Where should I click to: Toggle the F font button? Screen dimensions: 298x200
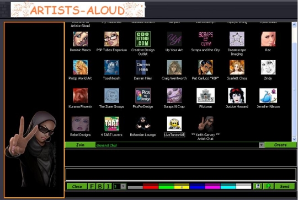pyautogui.click(x=92, y=186)
